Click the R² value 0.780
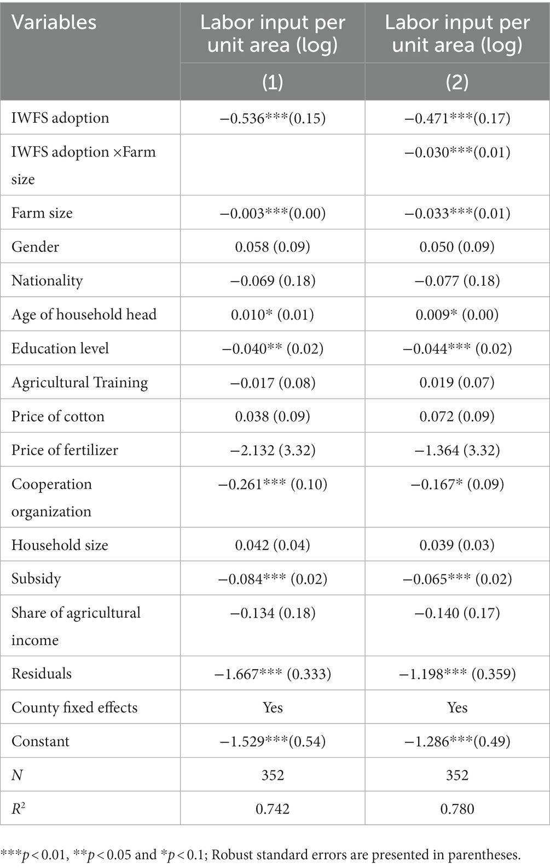Screen dimensions: 550x868 coord(457,809)
